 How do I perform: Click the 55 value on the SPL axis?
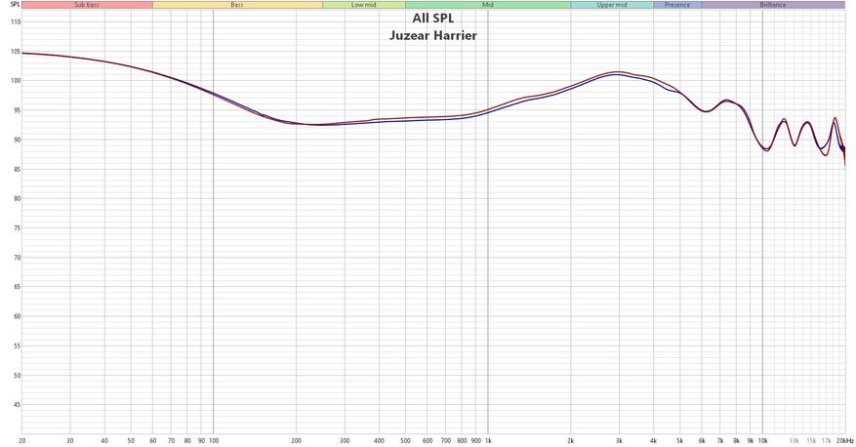(17, 346)
